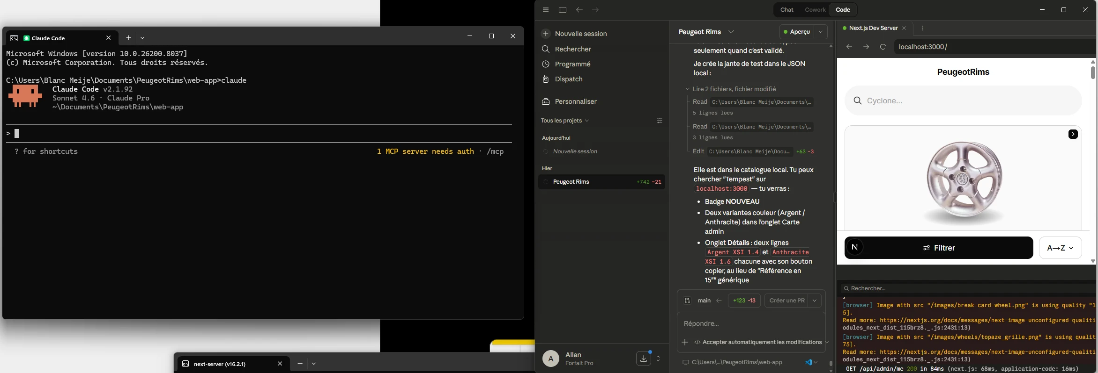Close the Next.js Dev Server tab
This screenshot has width=1098, height=373.
click(x=904, y=28)
